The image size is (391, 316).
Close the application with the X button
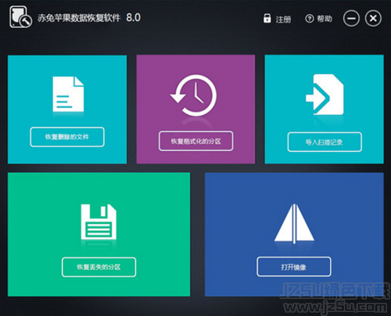pos(373,18)
